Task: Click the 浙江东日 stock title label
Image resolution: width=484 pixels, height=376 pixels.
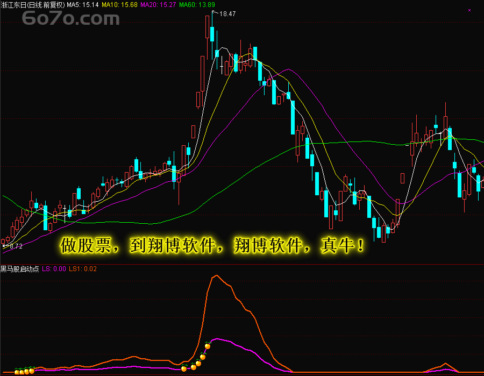Action: [33, 5]
